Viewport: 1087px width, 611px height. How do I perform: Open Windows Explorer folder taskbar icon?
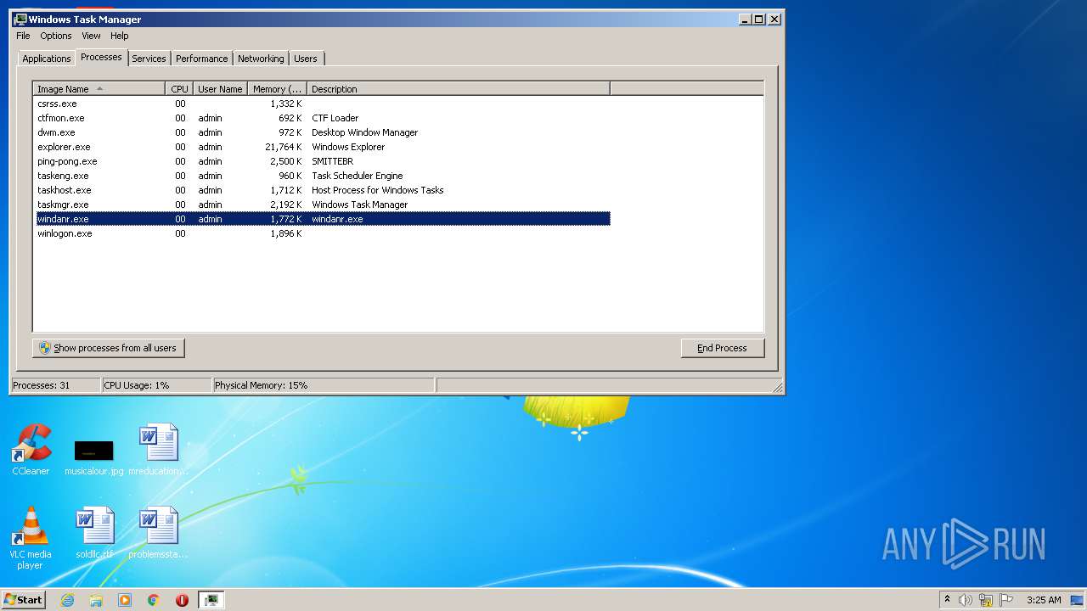point(96,600)
